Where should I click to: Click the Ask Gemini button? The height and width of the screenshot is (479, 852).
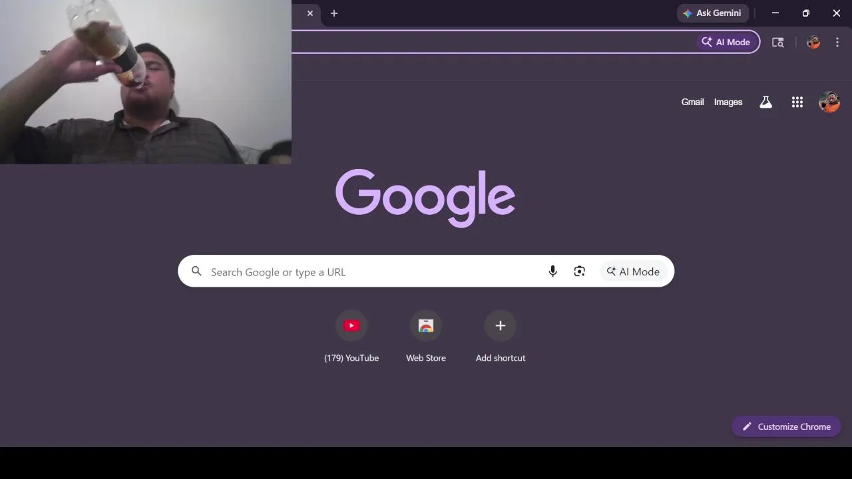pos(713,13)
